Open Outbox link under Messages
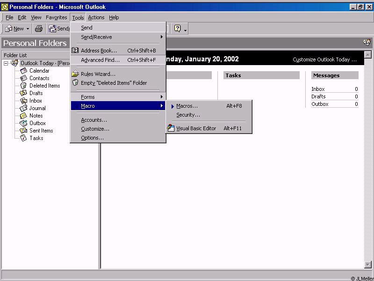Viewport: 374px width, 281px height. pos(320,104)
